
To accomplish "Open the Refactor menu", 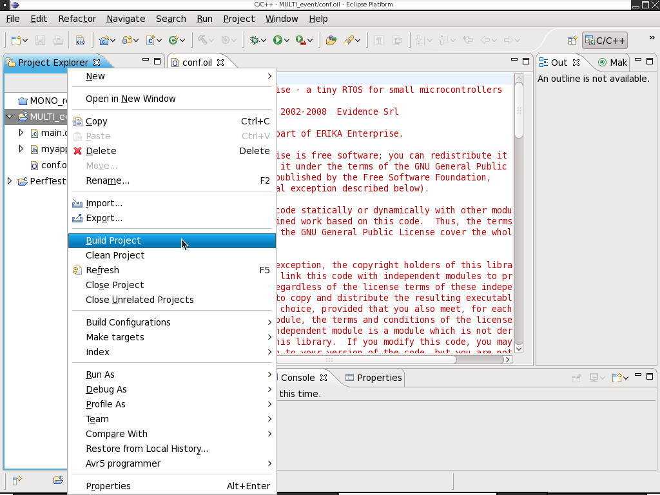I will point(77,19).
